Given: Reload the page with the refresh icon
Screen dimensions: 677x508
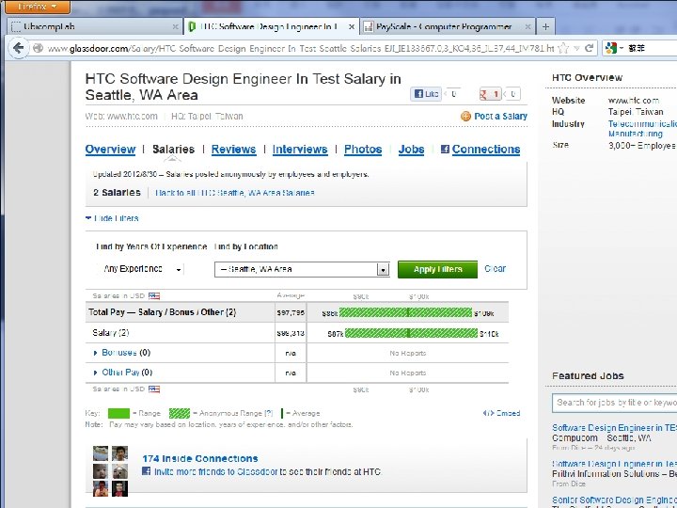Looking at the screenshot, I should pyautogui.click(x=589, y=48).
